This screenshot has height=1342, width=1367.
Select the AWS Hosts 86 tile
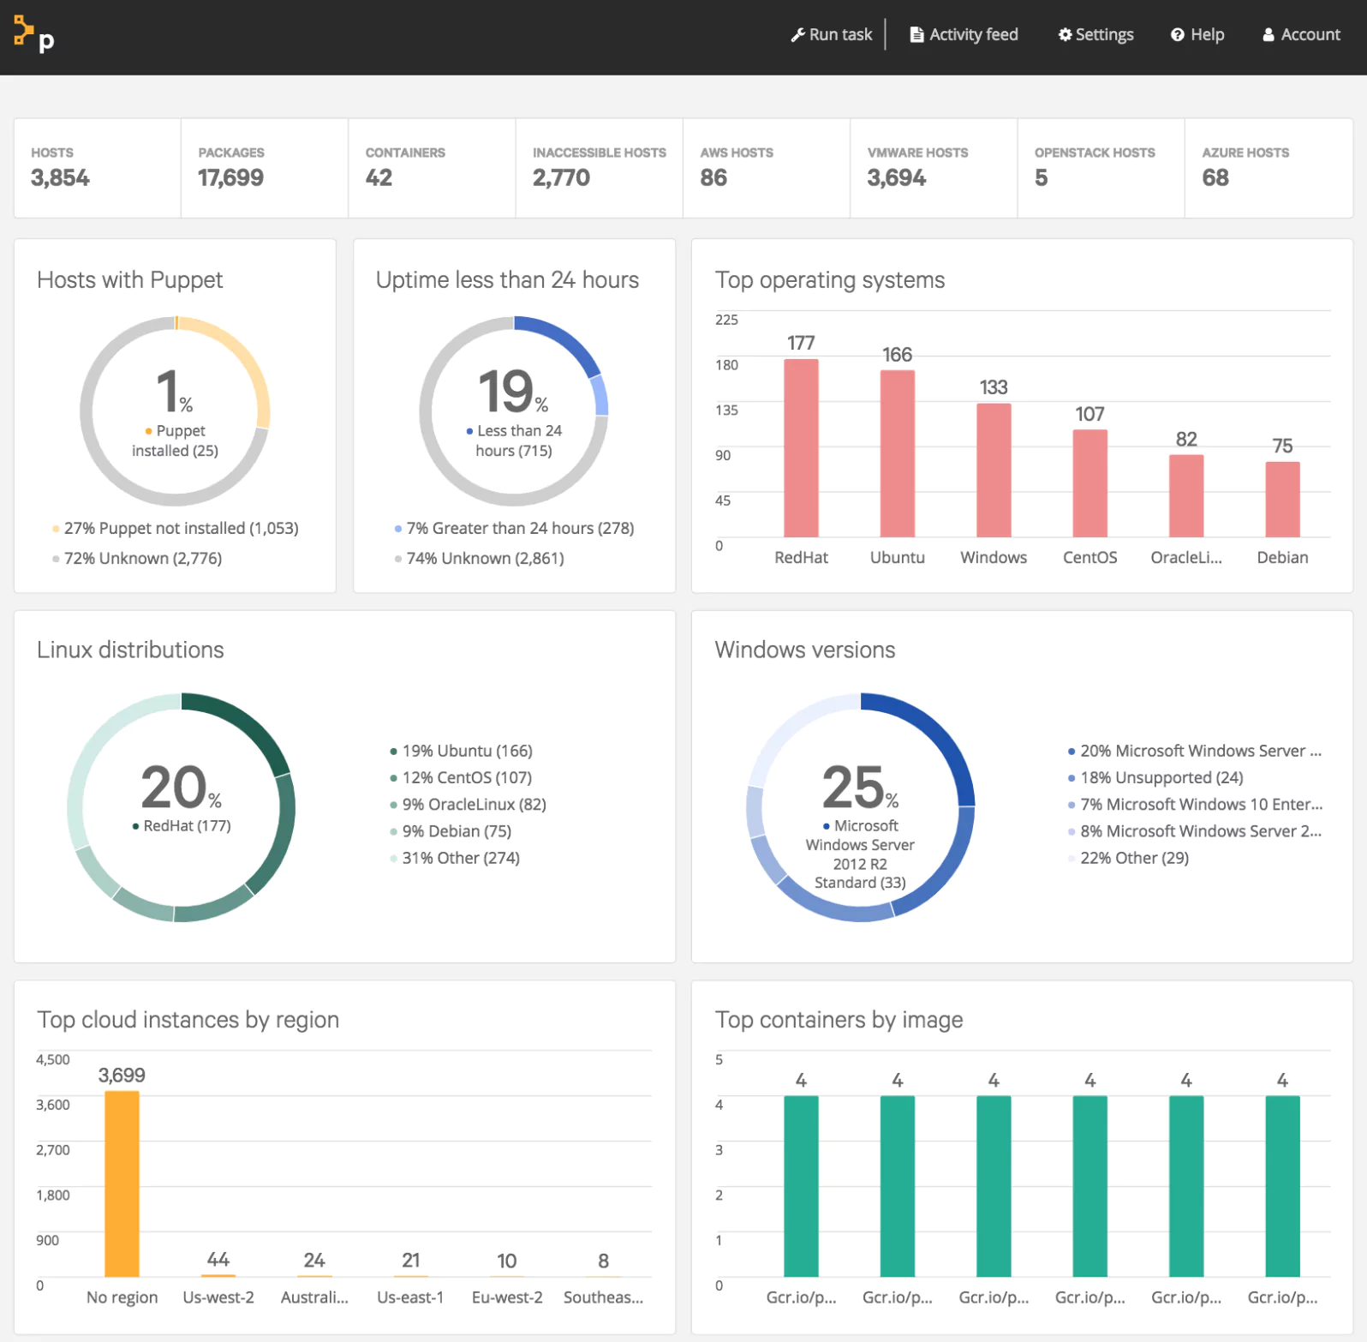[767, 168]
